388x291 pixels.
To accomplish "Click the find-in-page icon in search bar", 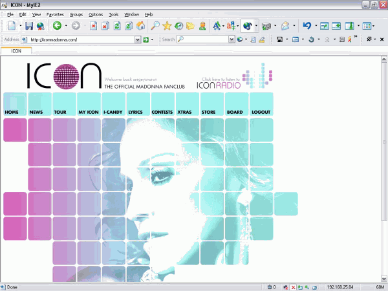I will pos(253,39).
